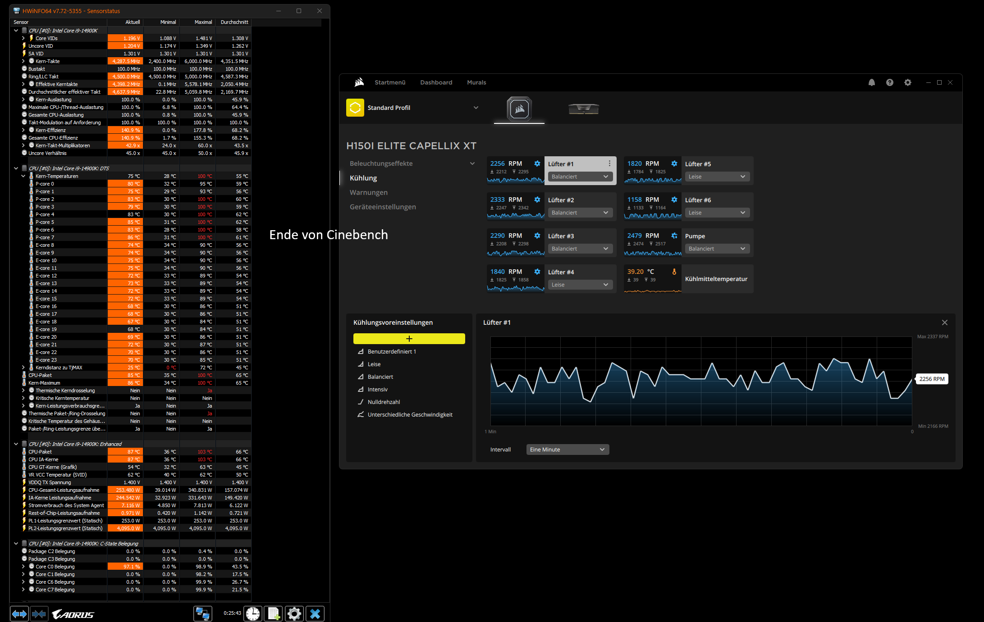Open Intervall Eine Minute dropdown
Viewport: 984px width, 622px height.
(567, 449)
